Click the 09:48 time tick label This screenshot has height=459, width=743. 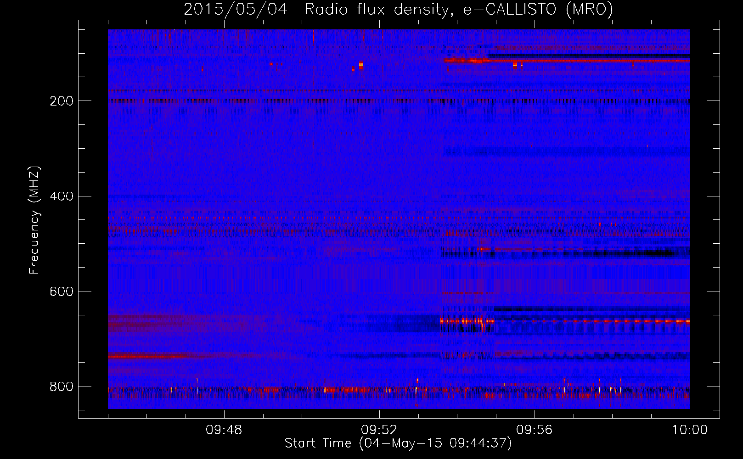click(224, 430)
